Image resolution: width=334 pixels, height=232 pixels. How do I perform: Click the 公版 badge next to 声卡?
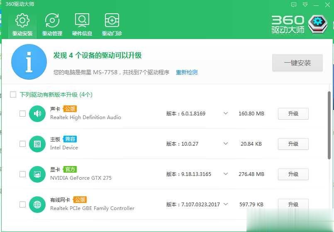(x=70, y=109)
